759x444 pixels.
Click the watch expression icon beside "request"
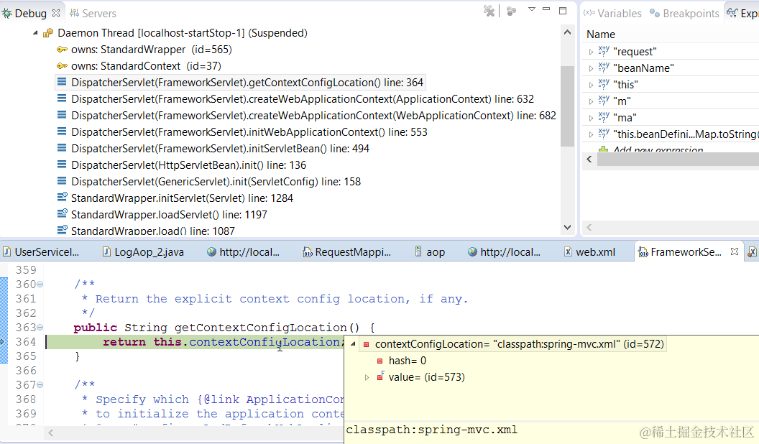click(604, 51)
